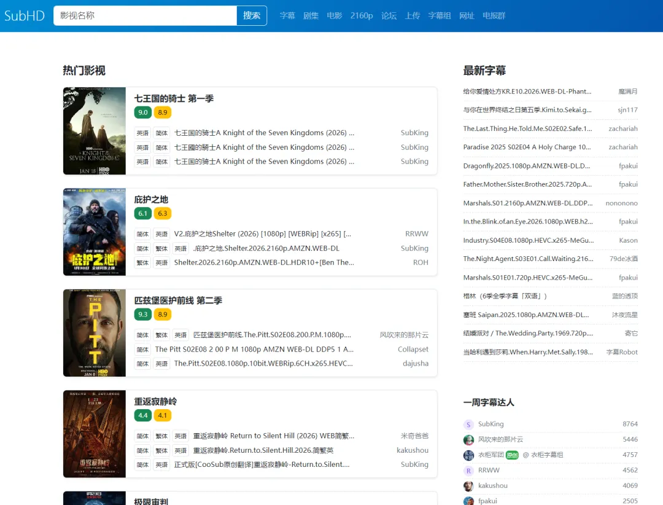The image size is (663, 505).
Task: Click uploader Collapset on Pitt row
Action: tap(413, 349)
